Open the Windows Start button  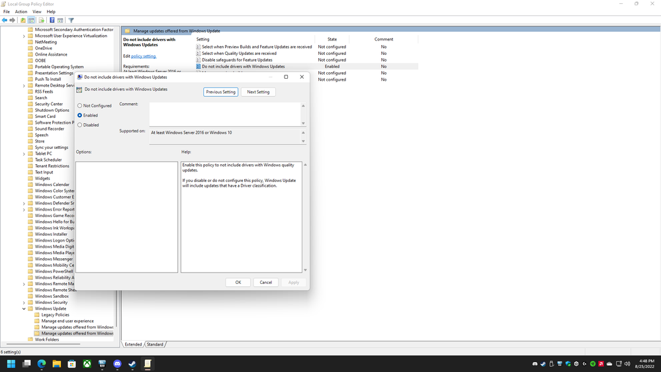coord(11,363)
